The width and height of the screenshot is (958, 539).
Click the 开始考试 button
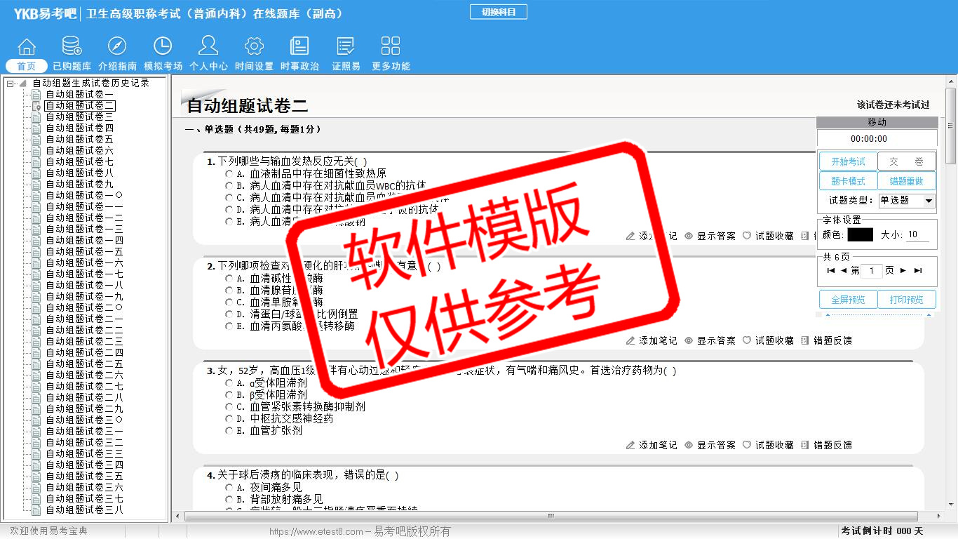click(848, 161)
